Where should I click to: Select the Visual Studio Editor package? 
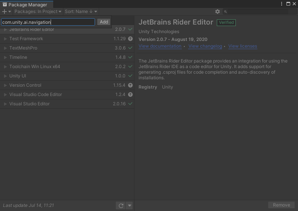pyautogui.click(x=67, y=104)
